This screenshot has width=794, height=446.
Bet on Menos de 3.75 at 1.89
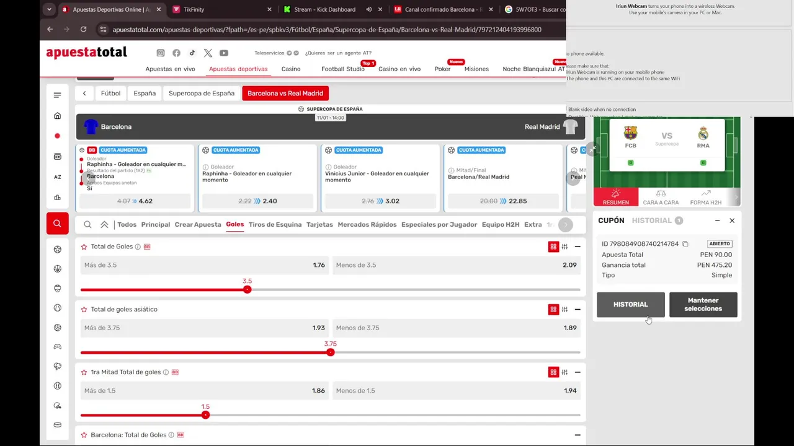click(457, 328)
